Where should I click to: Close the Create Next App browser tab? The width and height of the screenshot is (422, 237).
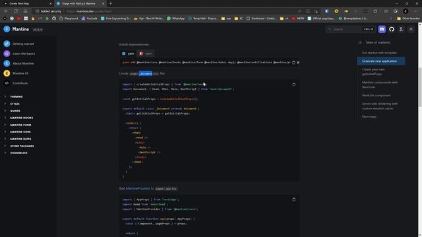[x=50, y=3]
